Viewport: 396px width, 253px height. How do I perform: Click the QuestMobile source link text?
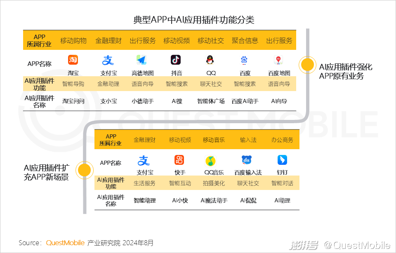(65, 243)
